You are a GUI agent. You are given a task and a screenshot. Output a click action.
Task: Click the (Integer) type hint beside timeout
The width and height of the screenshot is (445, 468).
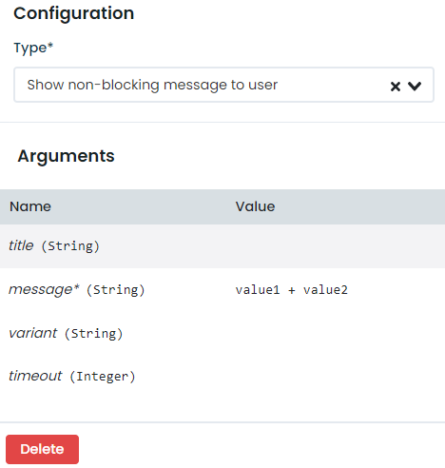[103, 377]
